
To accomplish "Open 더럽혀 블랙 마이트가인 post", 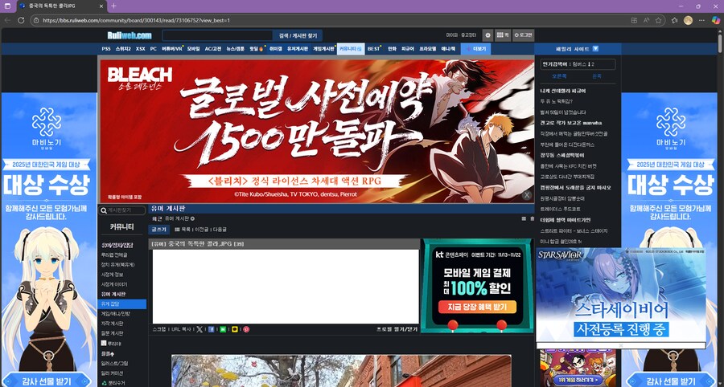I will click(566, 220).
